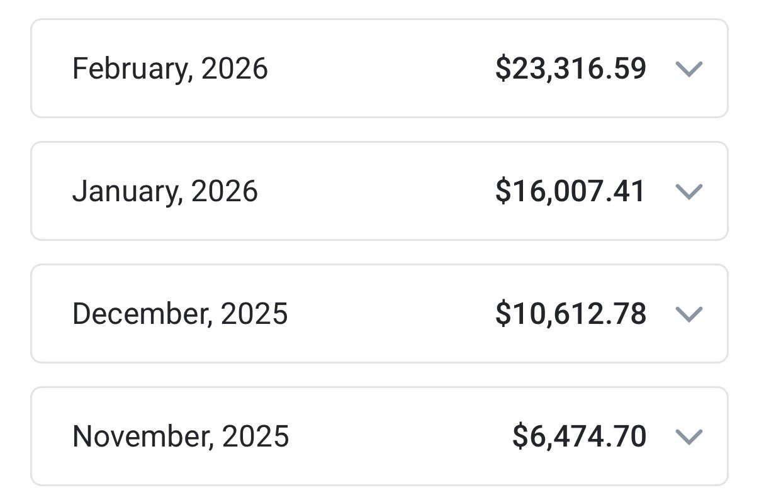Viewport: 759px width, 500px height.
Task: Expand the February, 2026 chevron arrow
Action: click(689, 69)
